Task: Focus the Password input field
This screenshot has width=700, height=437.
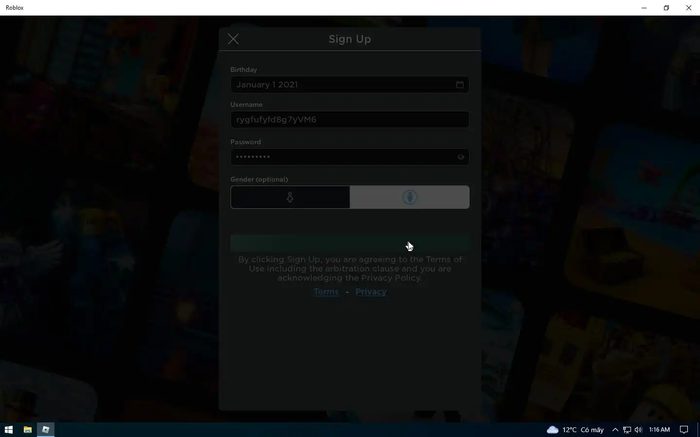Action: point(350,157)
